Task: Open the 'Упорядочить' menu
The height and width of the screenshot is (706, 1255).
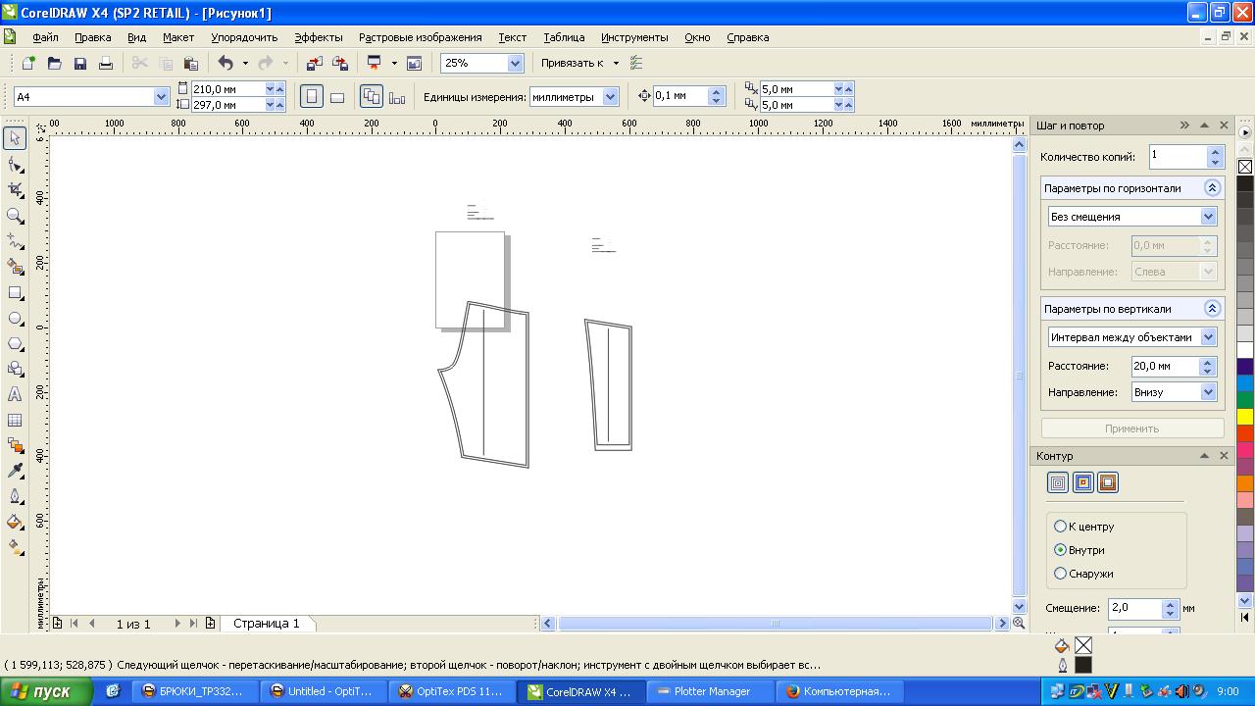Action: [x=244, y=37]
